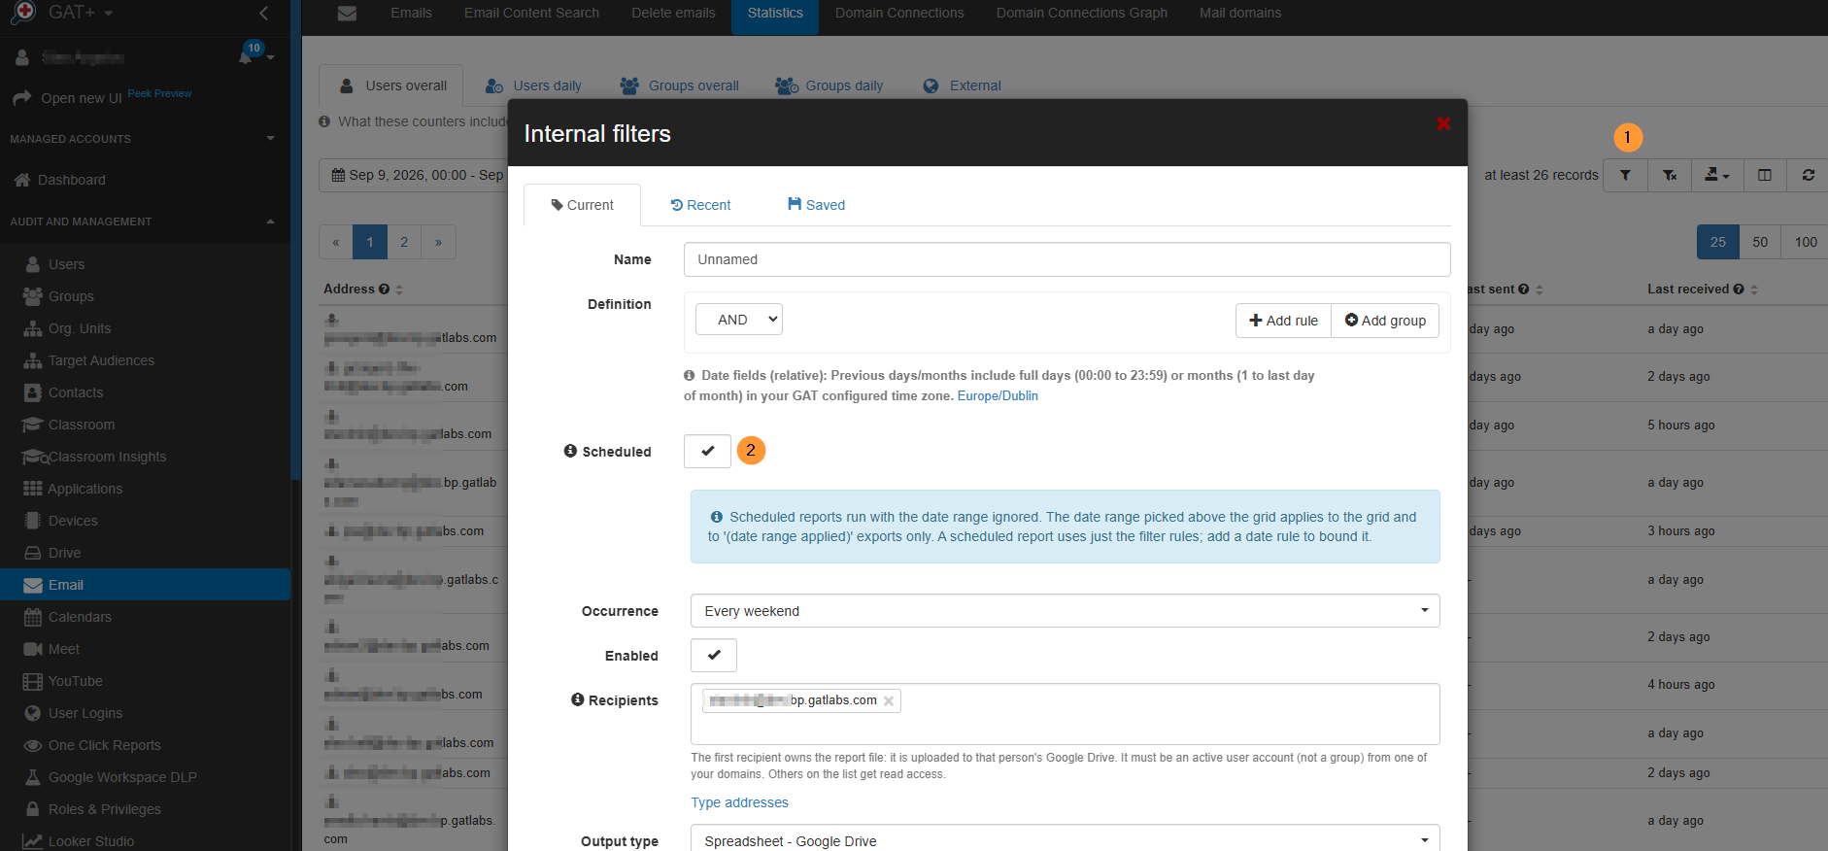
Task: Toggle the Enabled checkbox
Action: (x=714, y=655)
